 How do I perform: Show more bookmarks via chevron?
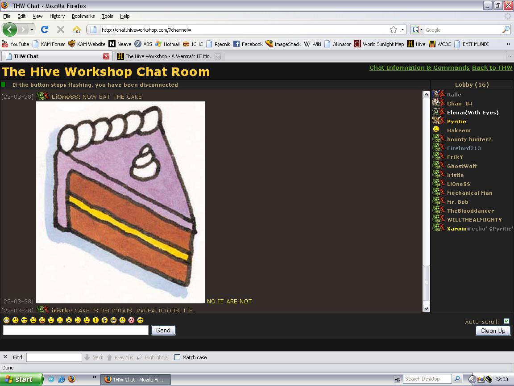tap(509, 44)
